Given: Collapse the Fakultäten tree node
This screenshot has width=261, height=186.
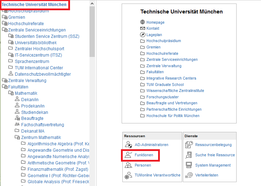Looking at the screenshot, I should coord(5,87).
